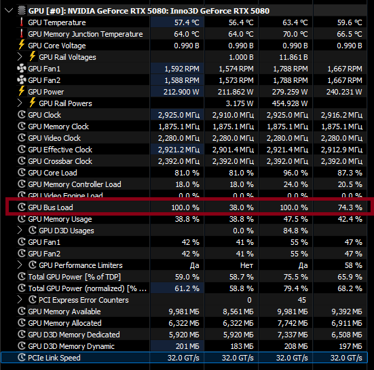Click the clock icon beside GPU Memory Available
Screen dimensions: 374x370
(x=22, y=312)
